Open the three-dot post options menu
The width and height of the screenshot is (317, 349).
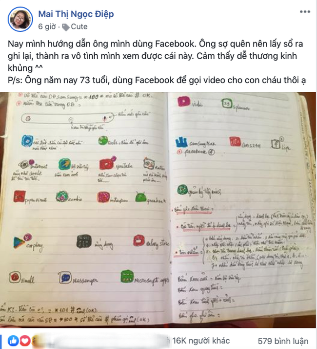click(x=305, y=12)
